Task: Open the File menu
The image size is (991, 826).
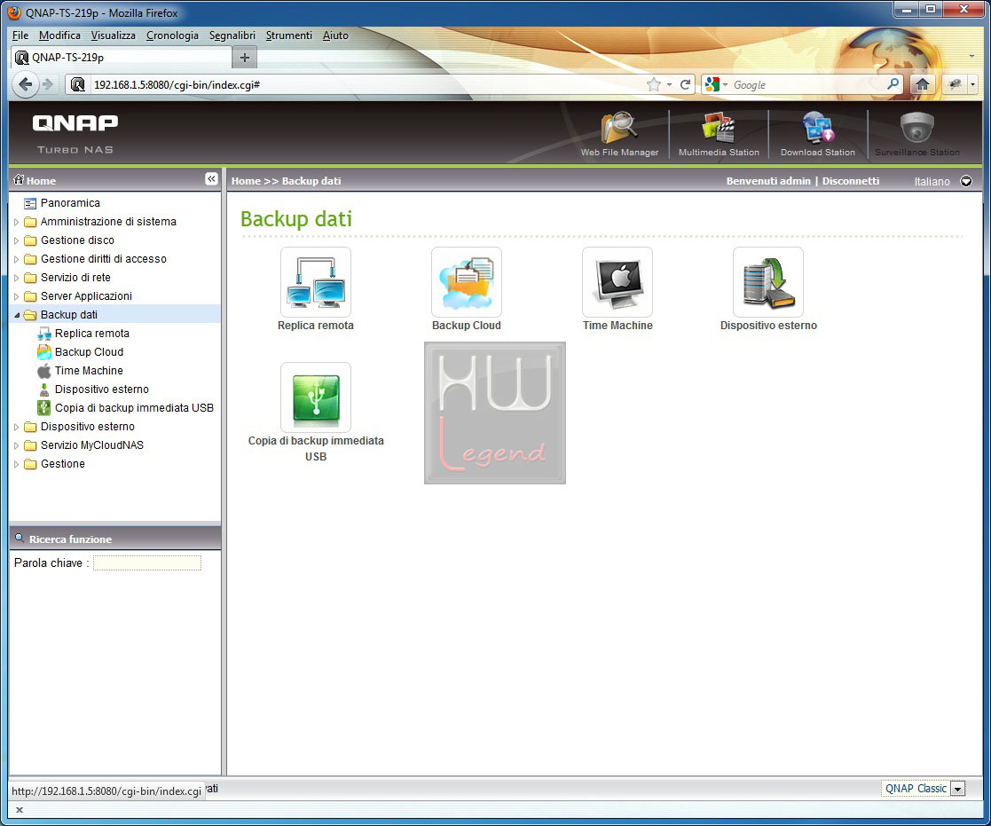Action: click(20, 35)
